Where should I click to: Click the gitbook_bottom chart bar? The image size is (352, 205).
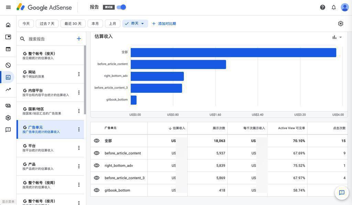point(134,100)
